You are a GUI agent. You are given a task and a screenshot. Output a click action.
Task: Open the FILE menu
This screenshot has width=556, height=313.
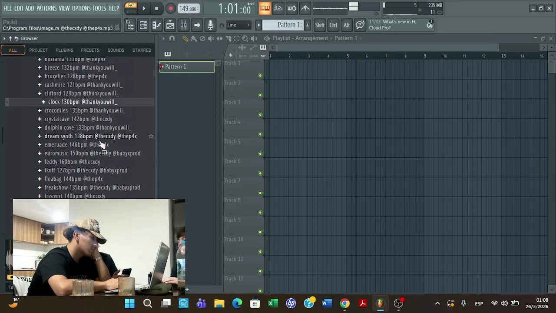(8, 8)
